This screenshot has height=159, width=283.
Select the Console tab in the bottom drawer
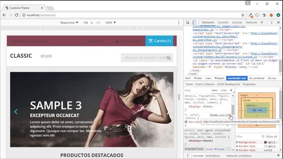point(198,155)
